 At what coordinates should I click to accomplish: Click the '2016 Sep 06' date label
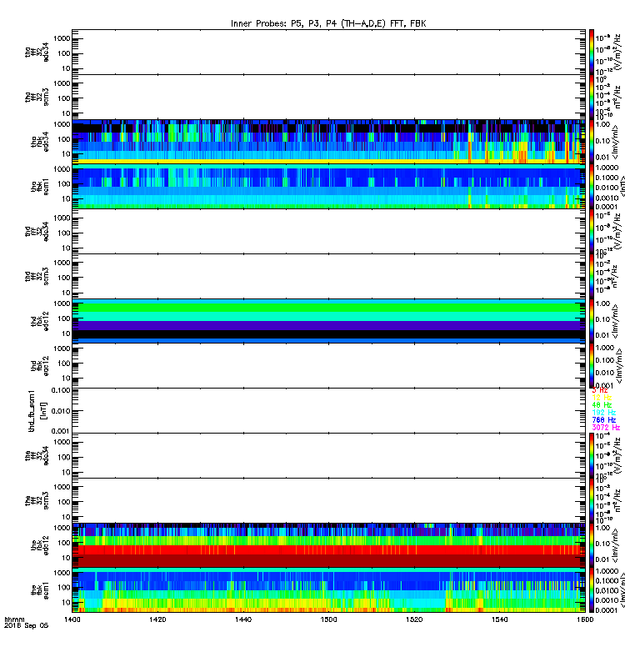coord(26,626)
